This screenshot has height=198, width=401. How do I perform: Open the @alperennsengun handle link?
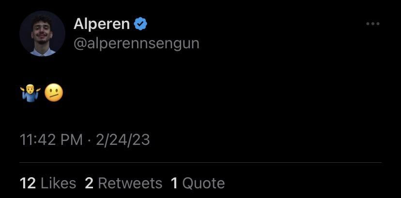(x=136, y=43)
